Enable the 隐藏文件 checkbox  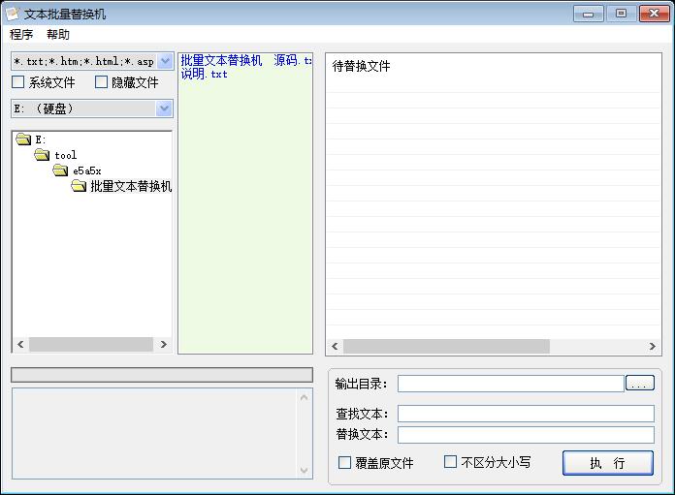tap(101, 81)
